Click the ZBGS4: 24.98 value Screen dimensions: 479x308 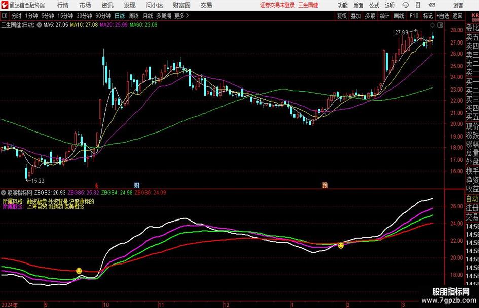[x=117, y=192]
